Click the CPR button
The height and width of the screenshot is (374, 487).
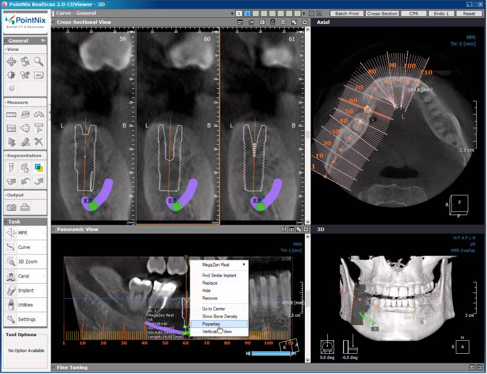coord(414,14)
